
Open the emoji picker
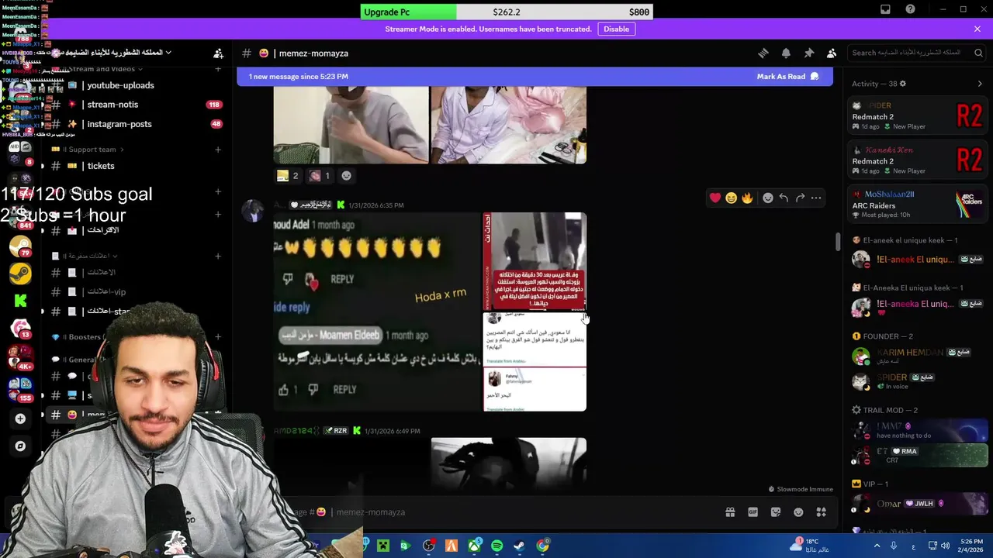click(x=798, y=512)
